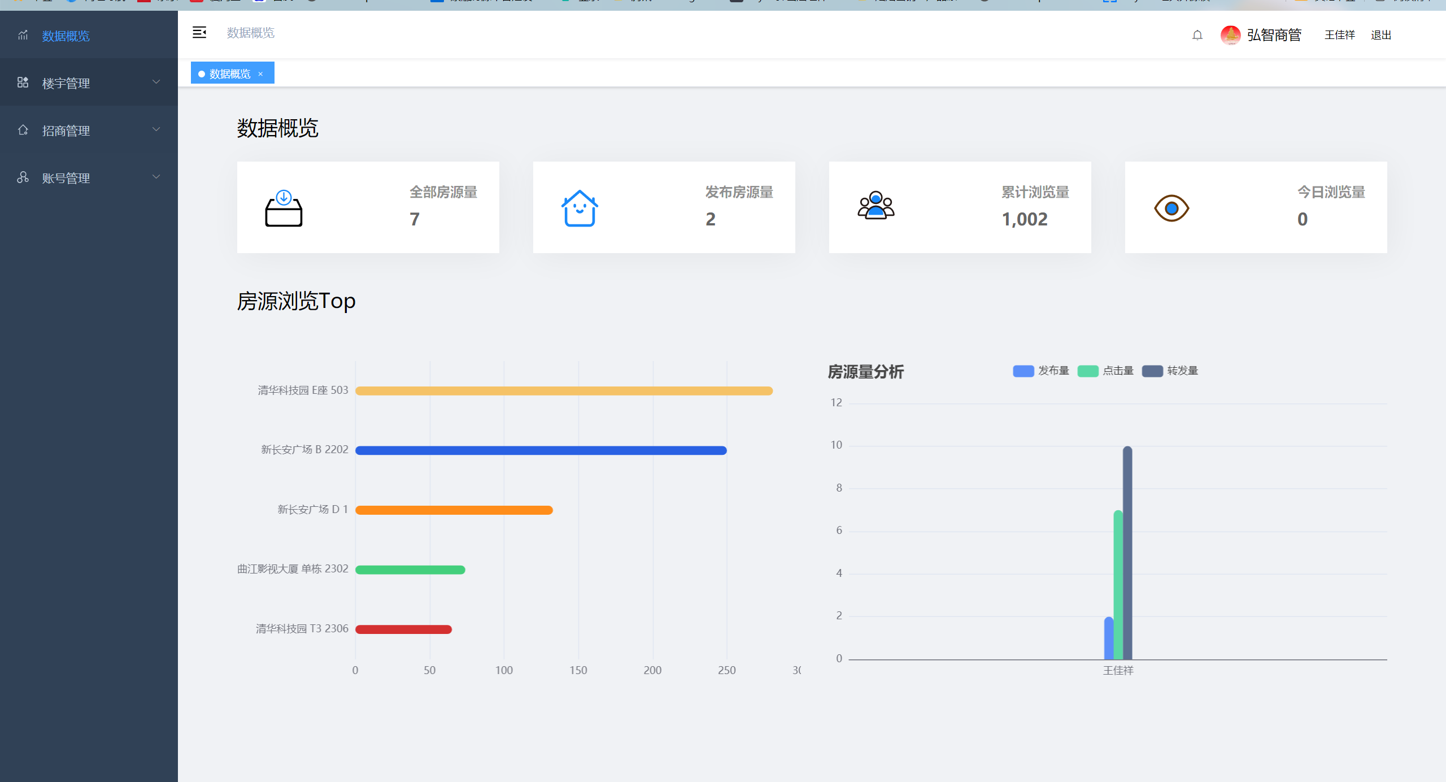Viewport: 1446px width, 782px height.
Task: Click the 今日浏览量 value 0
Action: tap(1303, 219)
